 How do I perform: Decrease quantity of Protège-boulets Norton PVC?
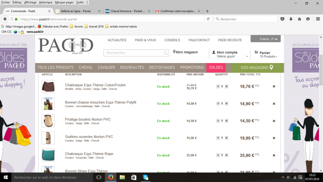coord(218,121)
